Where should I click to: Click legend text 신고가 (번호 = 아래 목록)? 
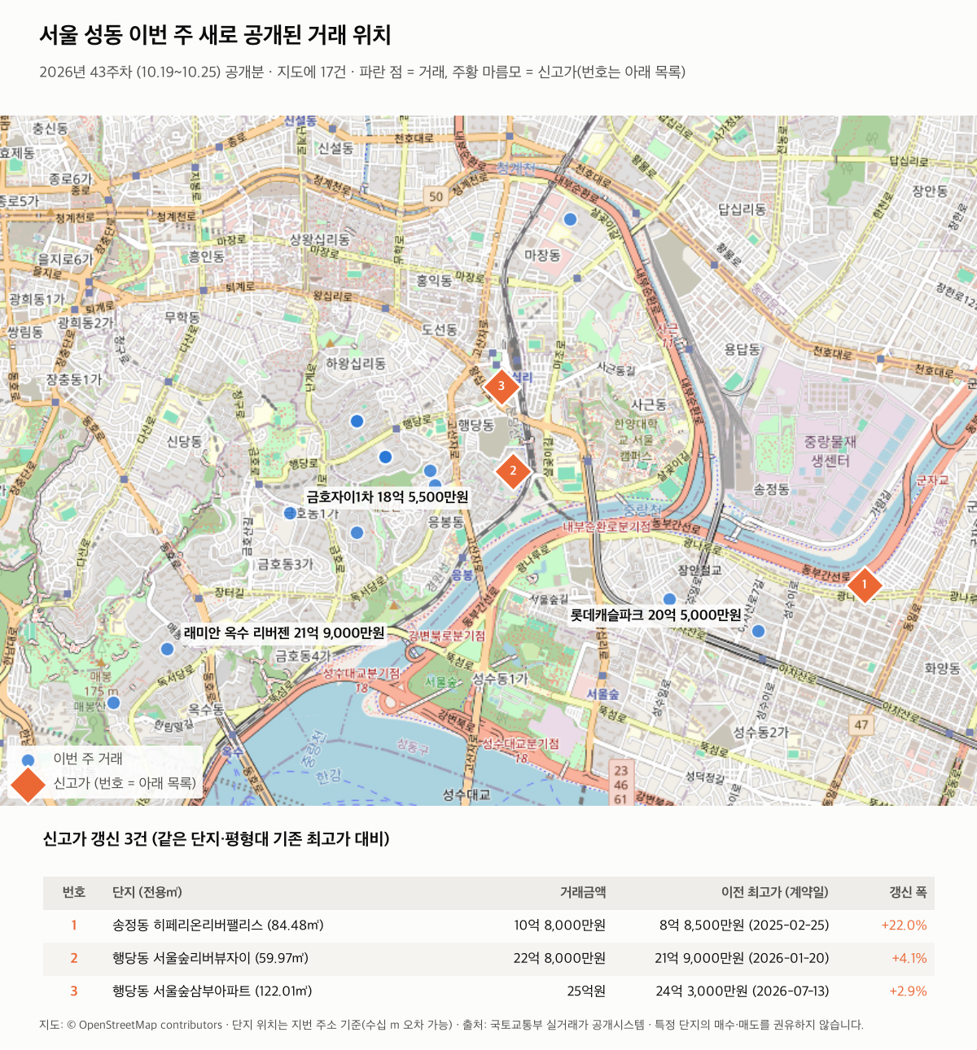pos(125,783)
